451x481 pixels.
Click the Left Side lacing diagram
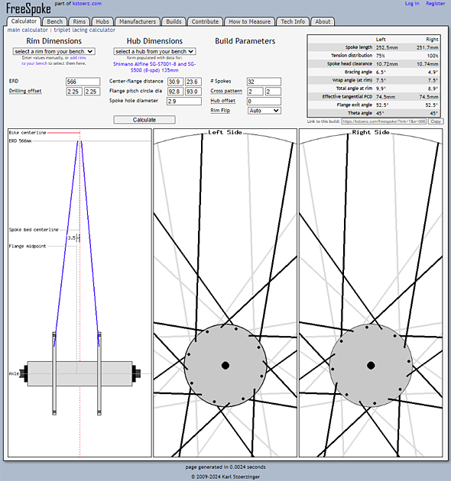click(x=226, y=293)
